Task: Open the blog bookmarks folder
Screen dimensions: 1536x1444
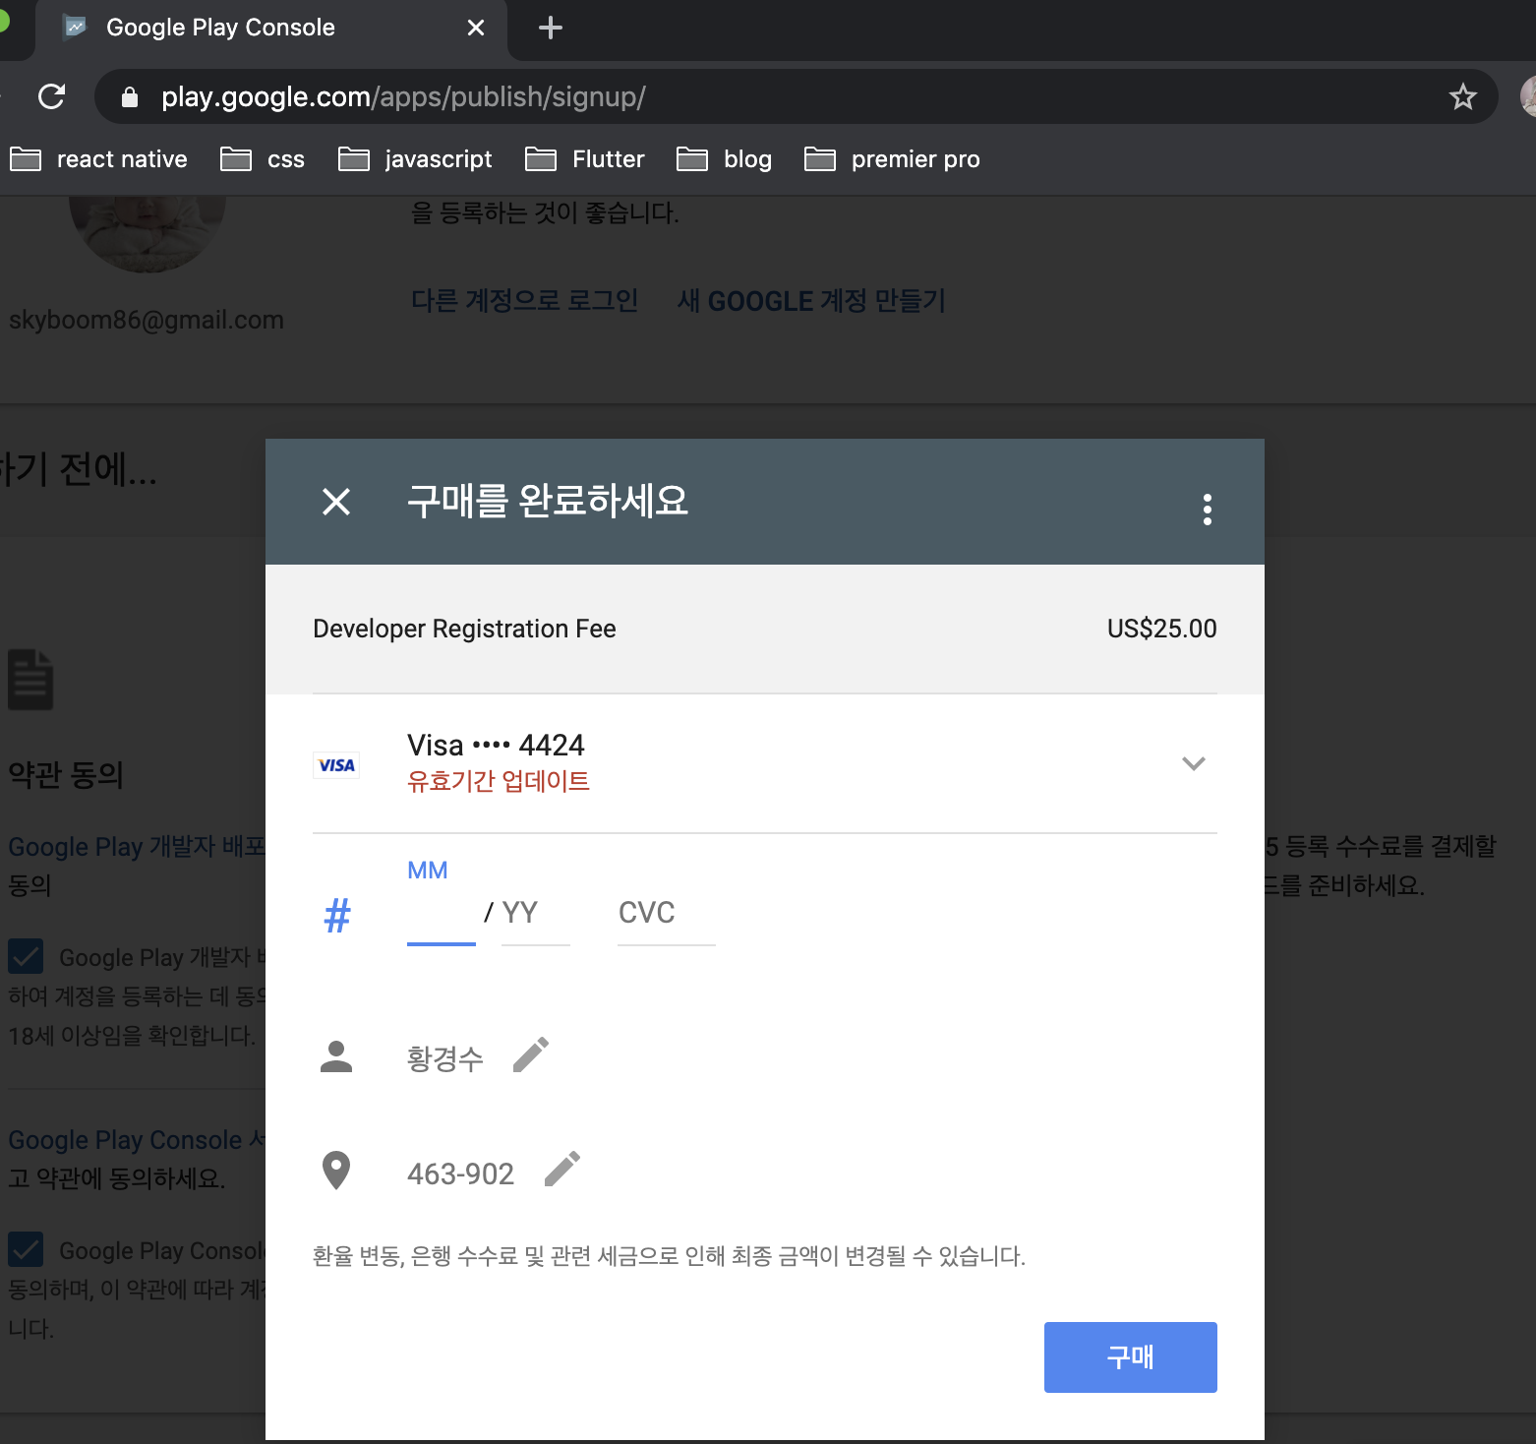Action: pos(725,159)
